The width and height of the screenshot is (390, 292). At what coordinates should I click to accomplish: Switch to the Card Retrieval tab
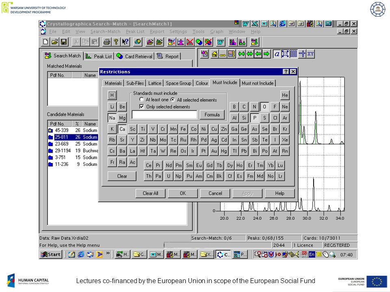pyautogui.click(x=134, y=56)
